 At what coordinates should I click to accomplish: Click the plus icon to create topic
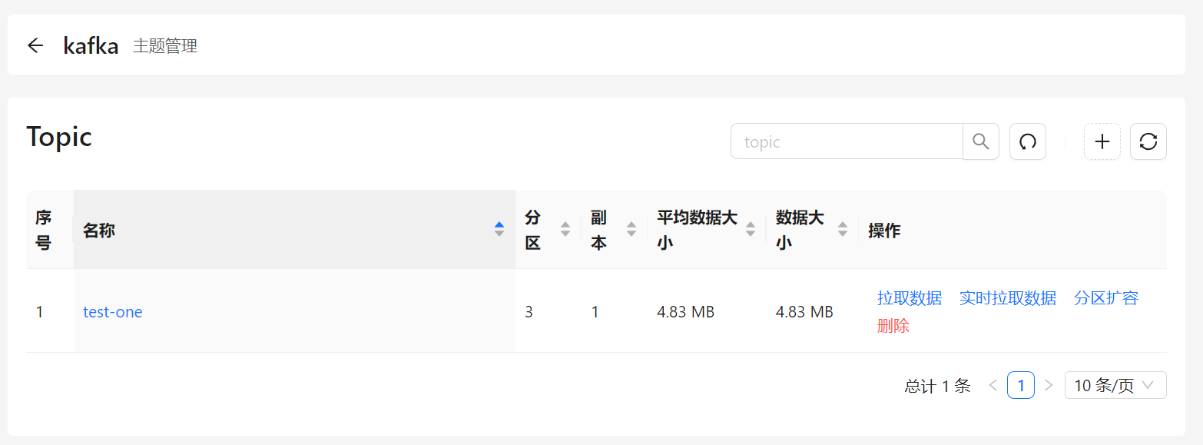pyautogui.click(x=1102, y=141)
